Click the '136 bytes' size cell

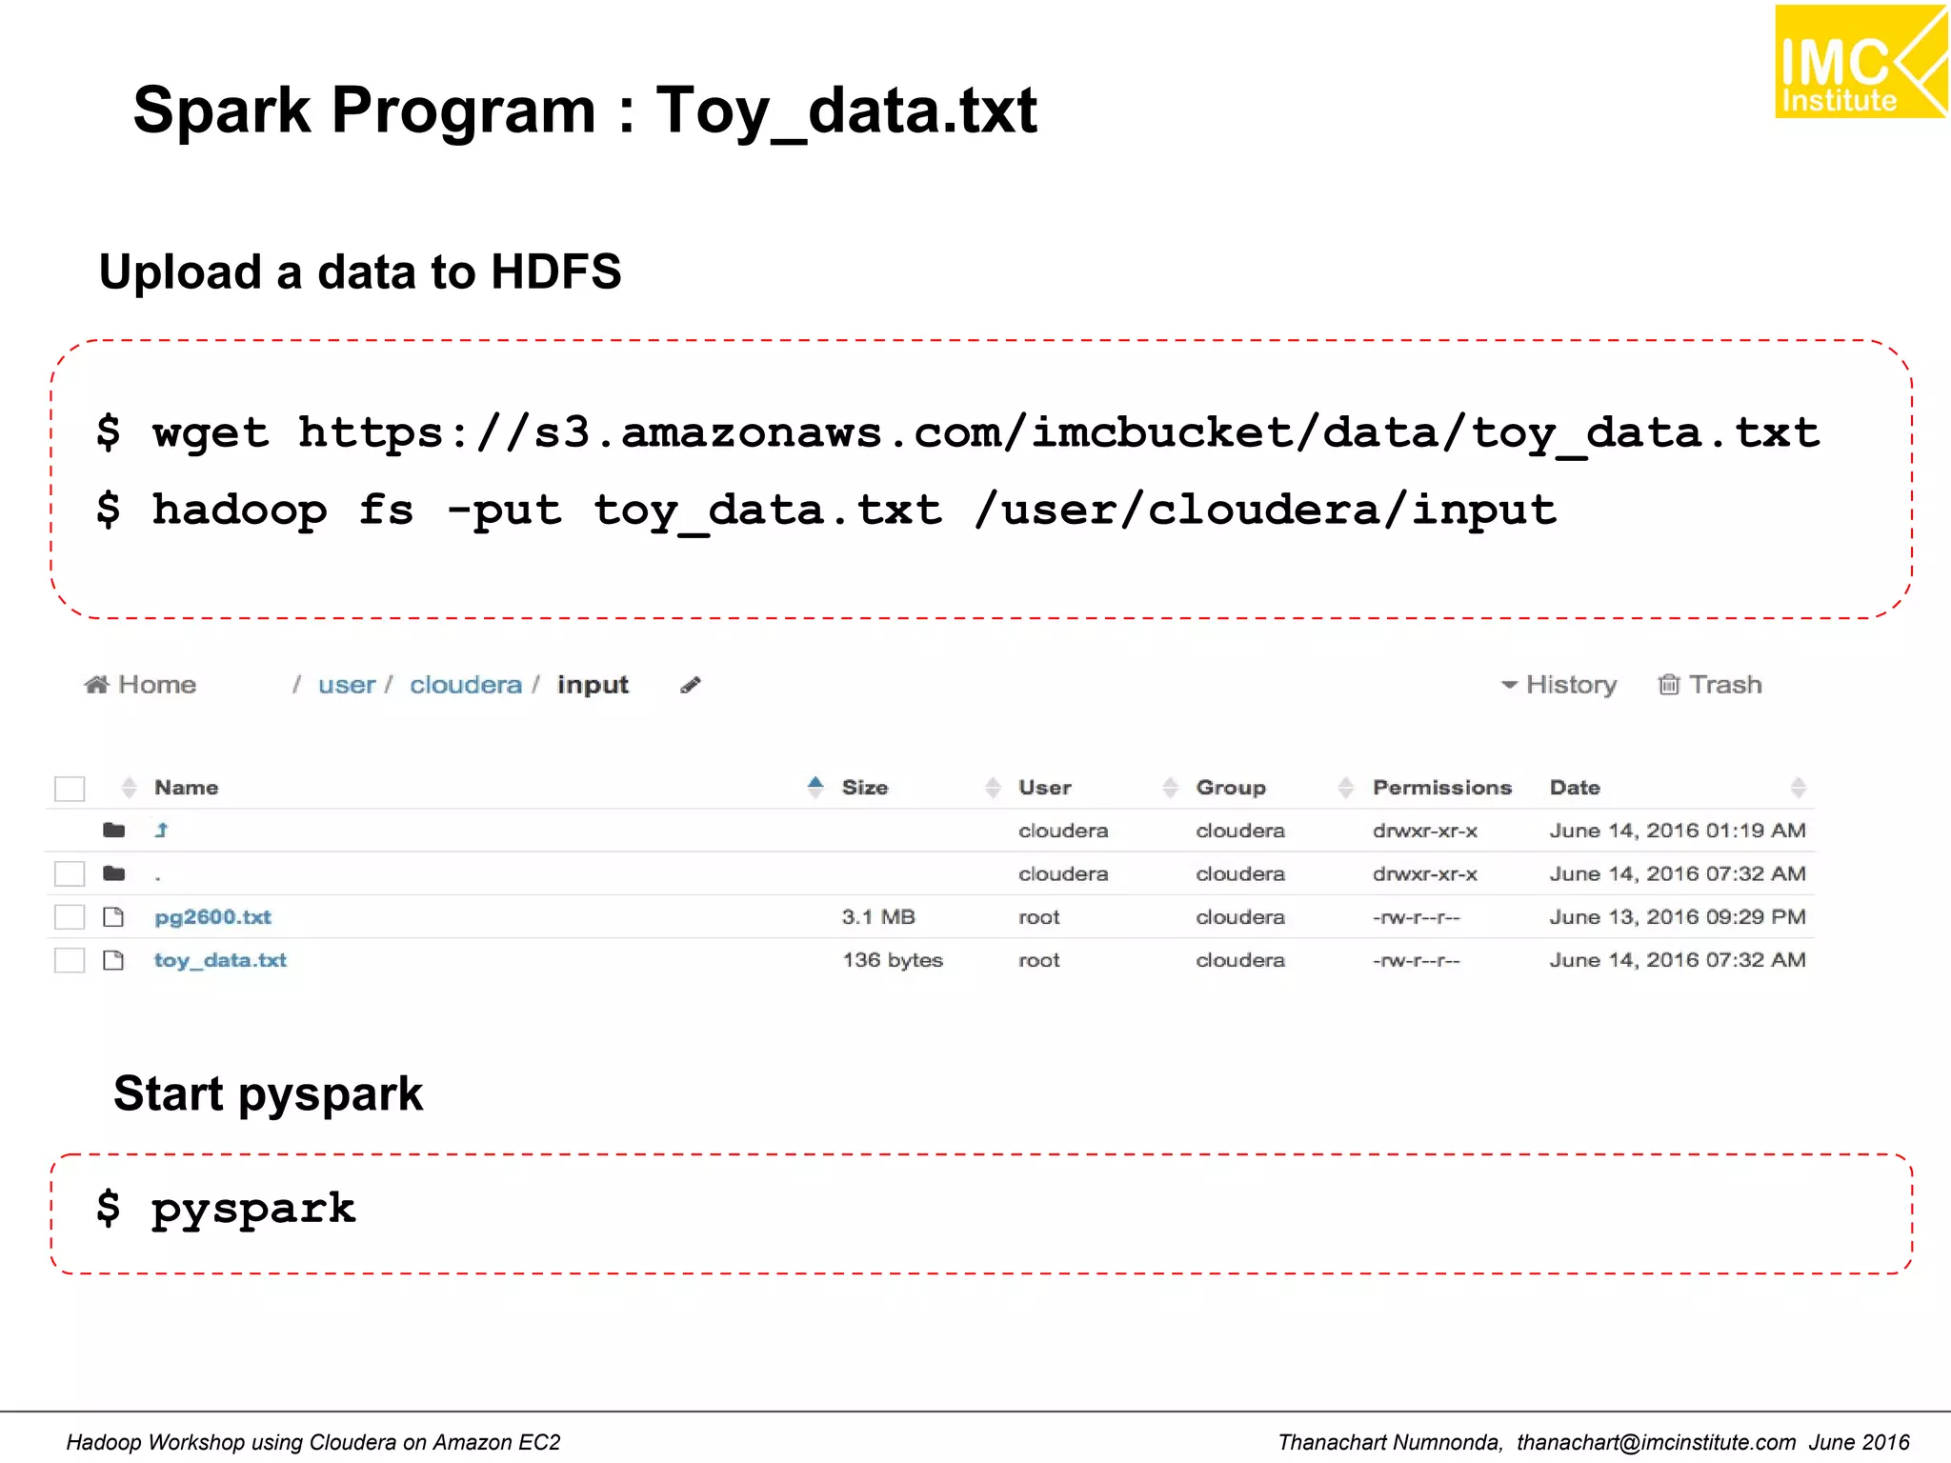(893, 960)
